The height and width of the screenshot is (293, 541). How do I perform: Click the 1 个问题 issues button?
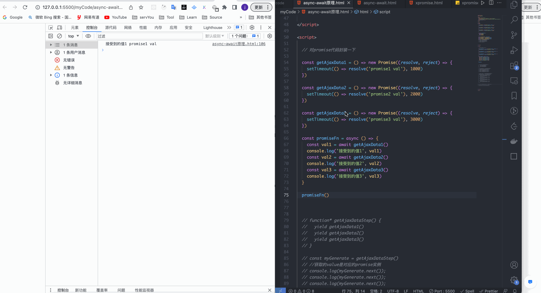(x=245, y=36)
